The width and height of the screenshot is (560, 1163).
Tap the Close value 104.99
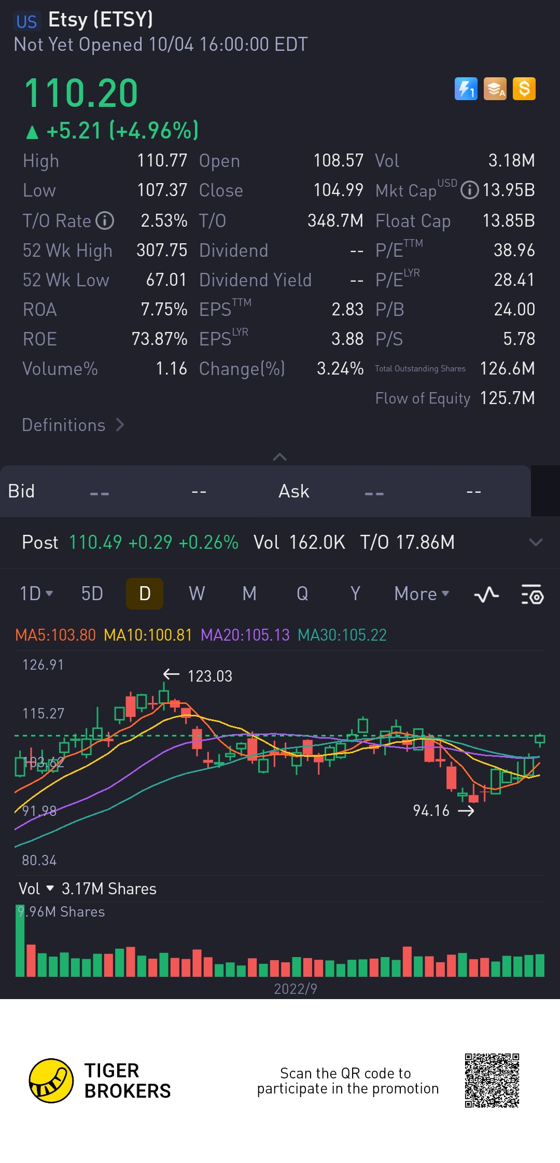(338, 190)
